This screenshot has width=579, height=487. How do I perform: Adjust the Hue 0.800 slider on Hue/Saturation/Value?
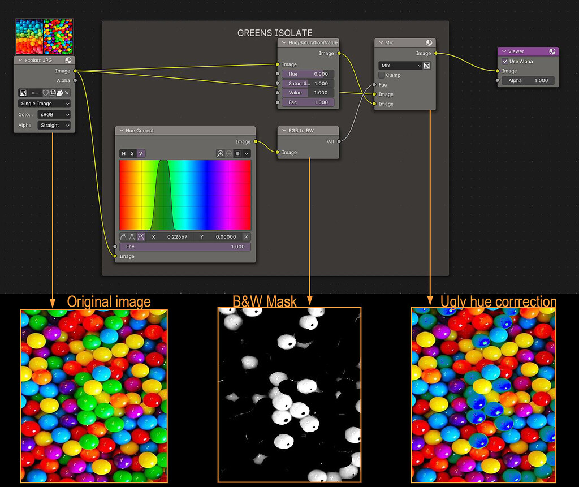(308, 74)
